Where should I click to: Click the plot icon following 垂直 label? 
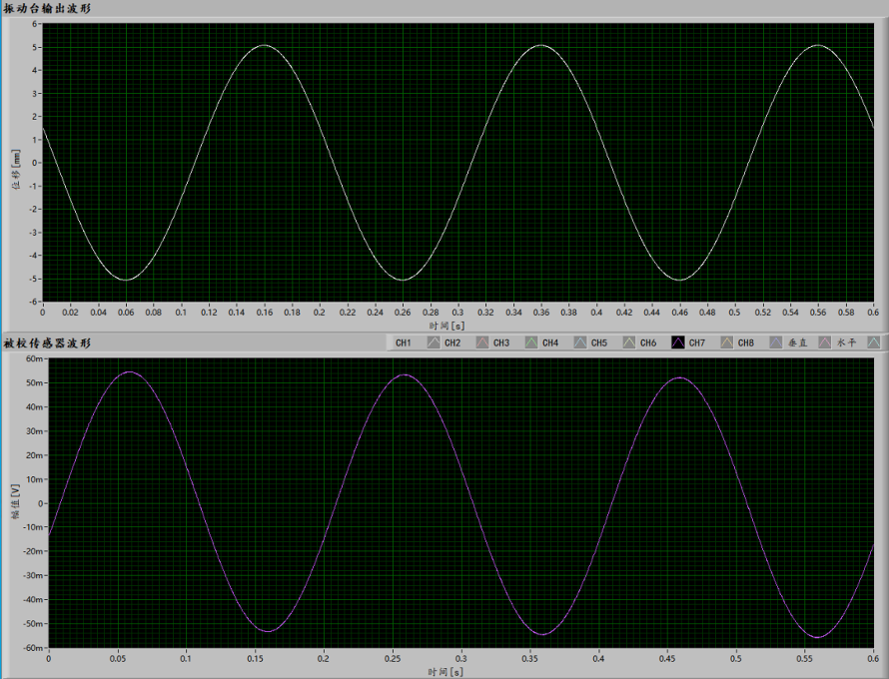click(825, 342)
